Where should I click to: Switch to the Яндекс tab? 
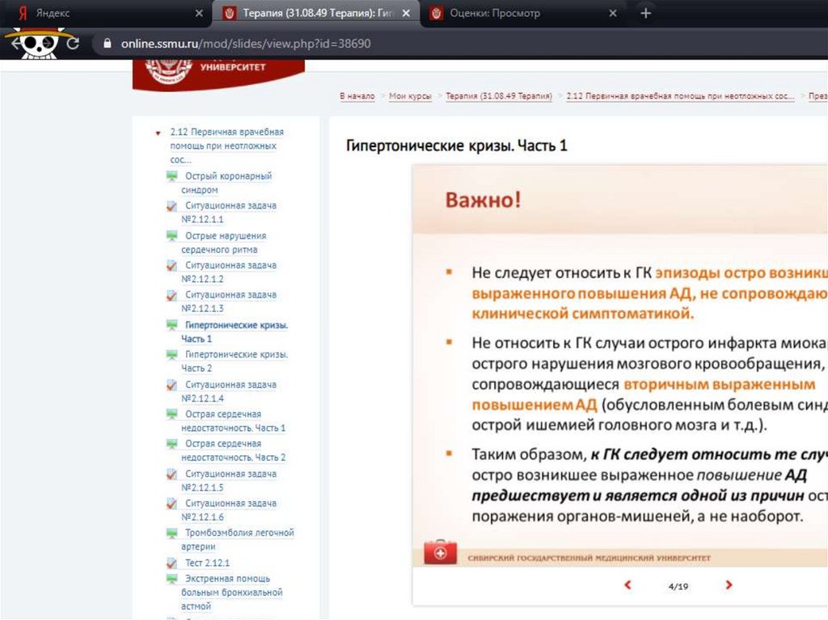point(106,13)
